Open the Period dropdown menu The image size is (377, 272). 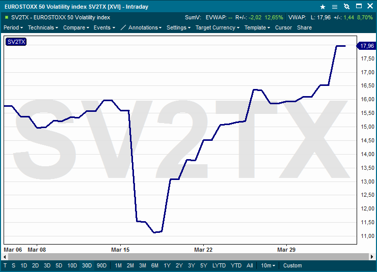pos(13,27)
